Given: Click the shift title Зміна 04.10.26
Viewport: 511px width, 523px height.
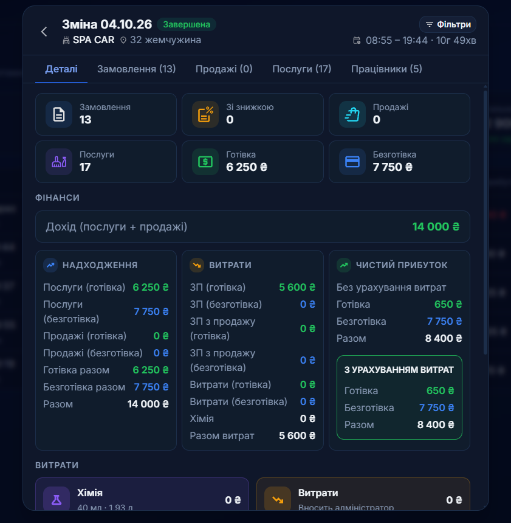Looking at the screenshot, I should pyautogui.click(x=107, y=24).
